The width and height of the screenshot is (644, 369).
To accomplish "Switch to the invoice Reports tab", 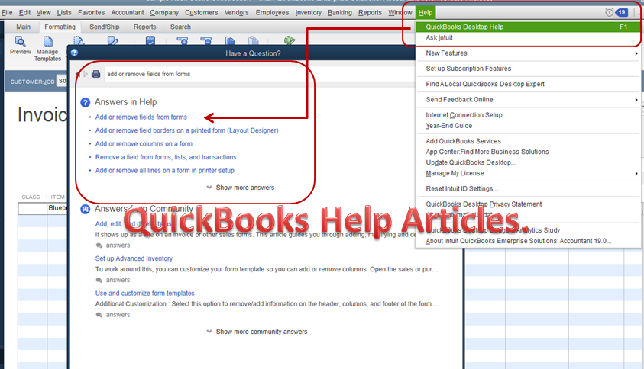I will click(144, 27).
